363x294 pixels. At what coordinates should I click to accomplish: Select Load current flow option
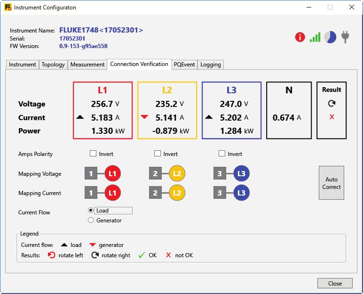(91, 210)
